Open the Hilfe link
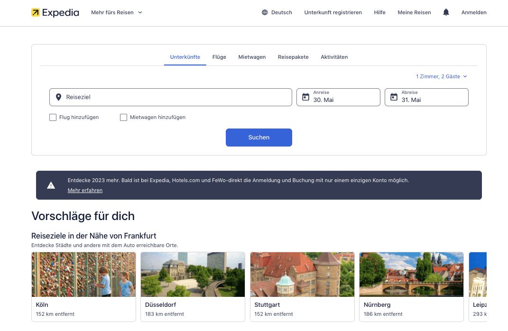The image size is (508, 331). [380, 12]
